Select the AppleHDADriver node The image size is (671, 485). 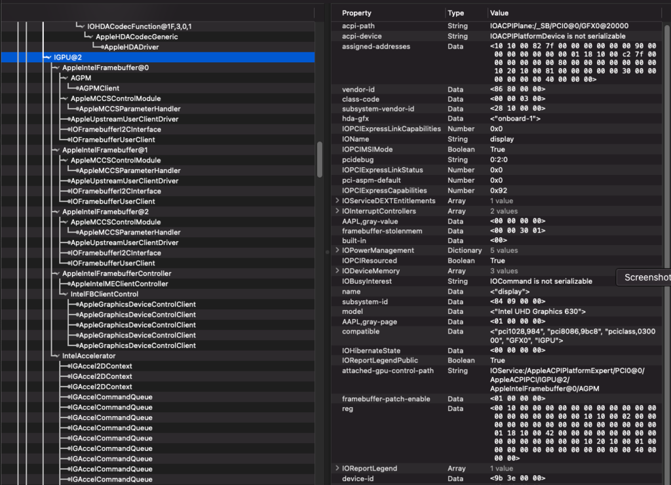(131, 47)
